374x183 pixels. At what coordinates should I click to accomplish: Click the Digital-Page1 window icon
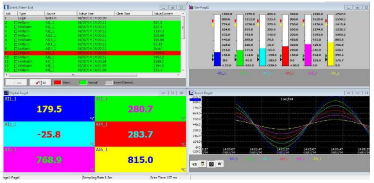click(x=6, y=93)
